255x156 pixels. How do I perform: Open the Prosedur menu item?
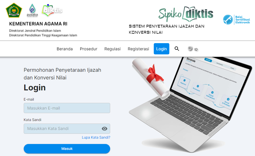click(88, 49)
